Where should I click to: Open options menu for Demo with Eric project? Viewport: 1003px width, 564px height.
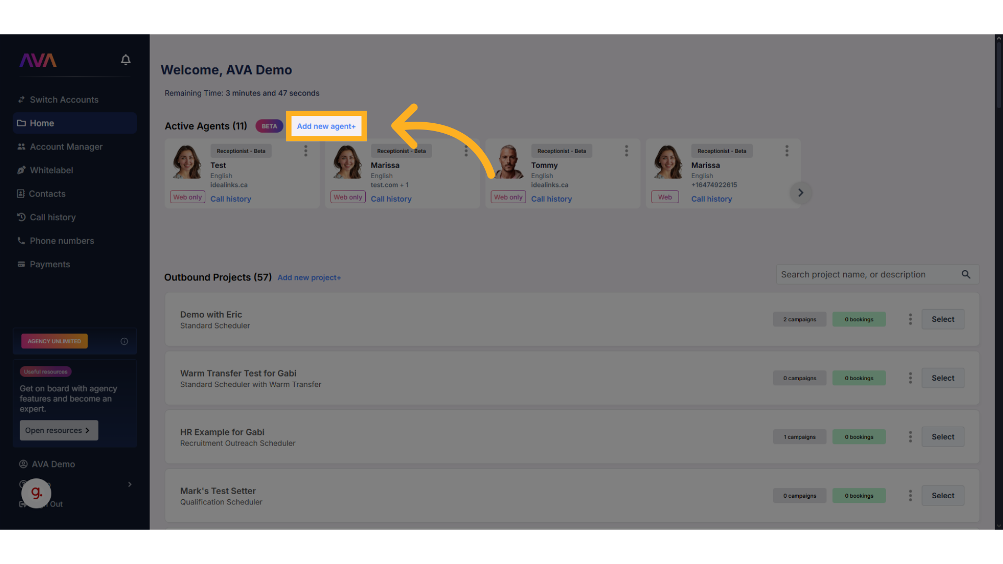(910, 320)
